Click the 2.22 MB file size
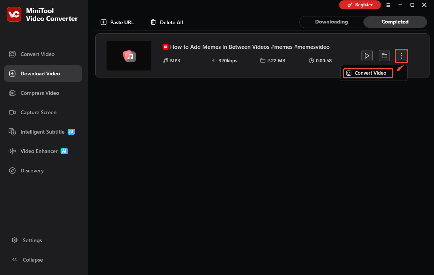The width and height of the screenshot is (434, 275). pyautogui.click(x=276, y=60)
